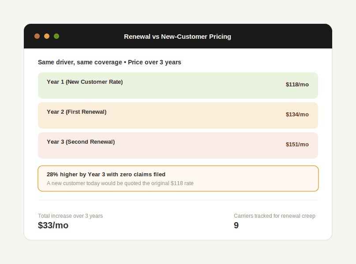Click the '28% higher by Year 3' callout headline
The image size is (356, 264).
pyautogui.click(x=106, y=175)
